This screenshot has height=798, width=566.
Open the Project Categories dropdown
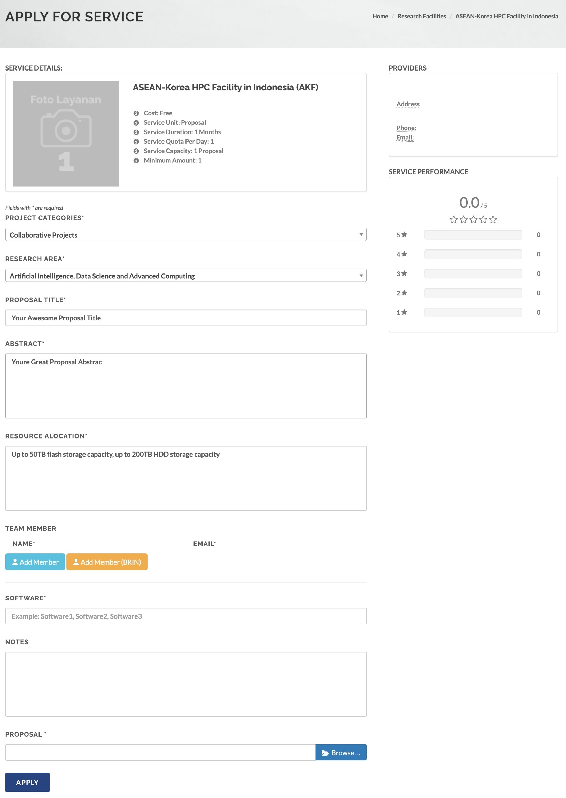[x=186, y=234]
